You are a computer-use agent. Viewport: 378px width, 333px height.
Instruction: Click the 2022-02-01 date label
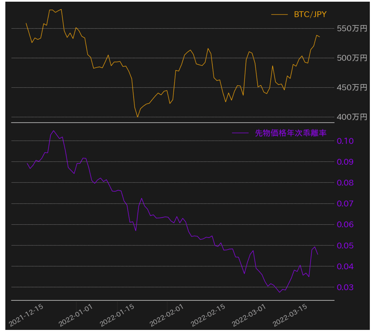pos(166,315)
